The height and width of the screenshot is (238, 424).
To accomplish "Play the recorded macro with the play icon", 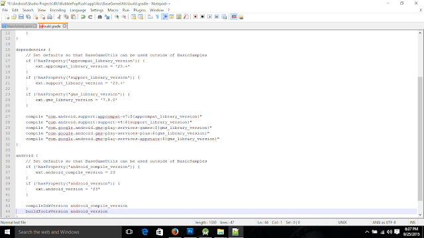I will (x=209, y=17).
